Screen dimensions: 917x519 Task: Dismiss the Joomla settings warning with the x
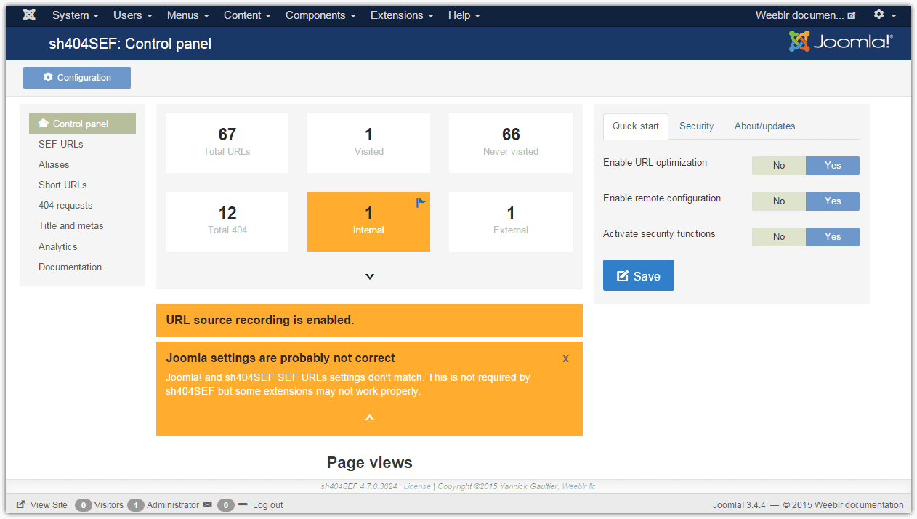coord(566,358)
